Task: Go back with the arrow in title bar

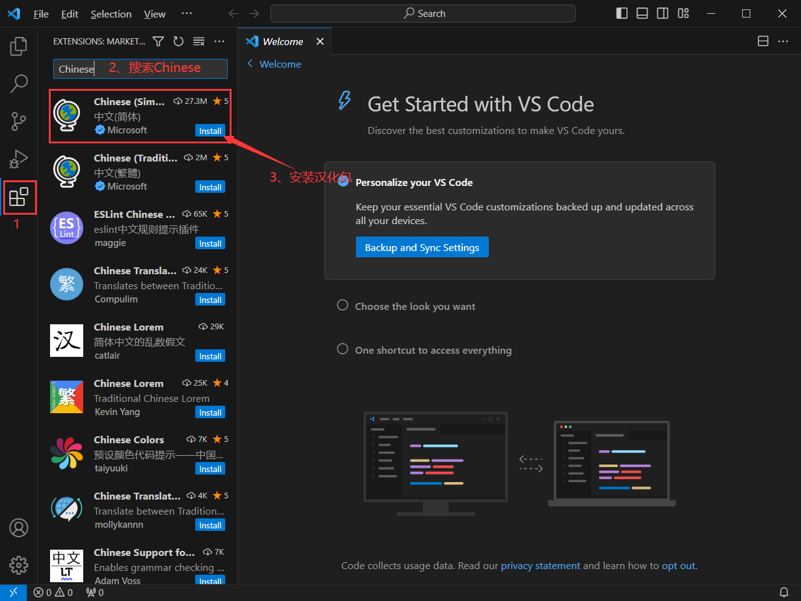Action: pyautogui.click(x=233, y=13)
